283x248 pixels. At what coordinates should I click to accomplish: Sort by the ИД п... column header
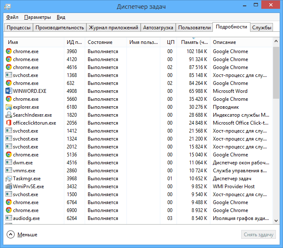pos(74,42)
